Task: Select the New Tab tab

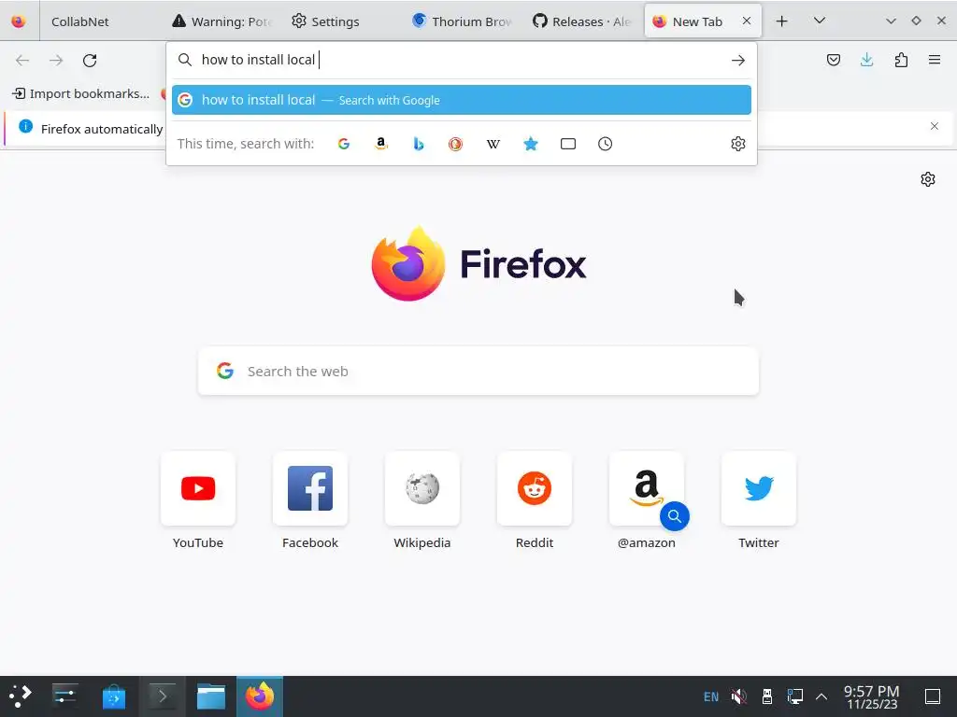Action: click(695, 21)
